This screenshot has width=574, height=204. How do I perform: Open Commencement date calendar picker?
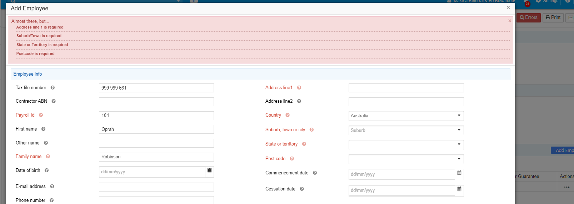(459, 173)
